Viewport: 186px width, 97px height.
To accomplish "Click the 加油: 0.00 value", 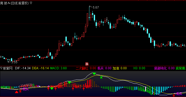I will (x=120, y=68).
